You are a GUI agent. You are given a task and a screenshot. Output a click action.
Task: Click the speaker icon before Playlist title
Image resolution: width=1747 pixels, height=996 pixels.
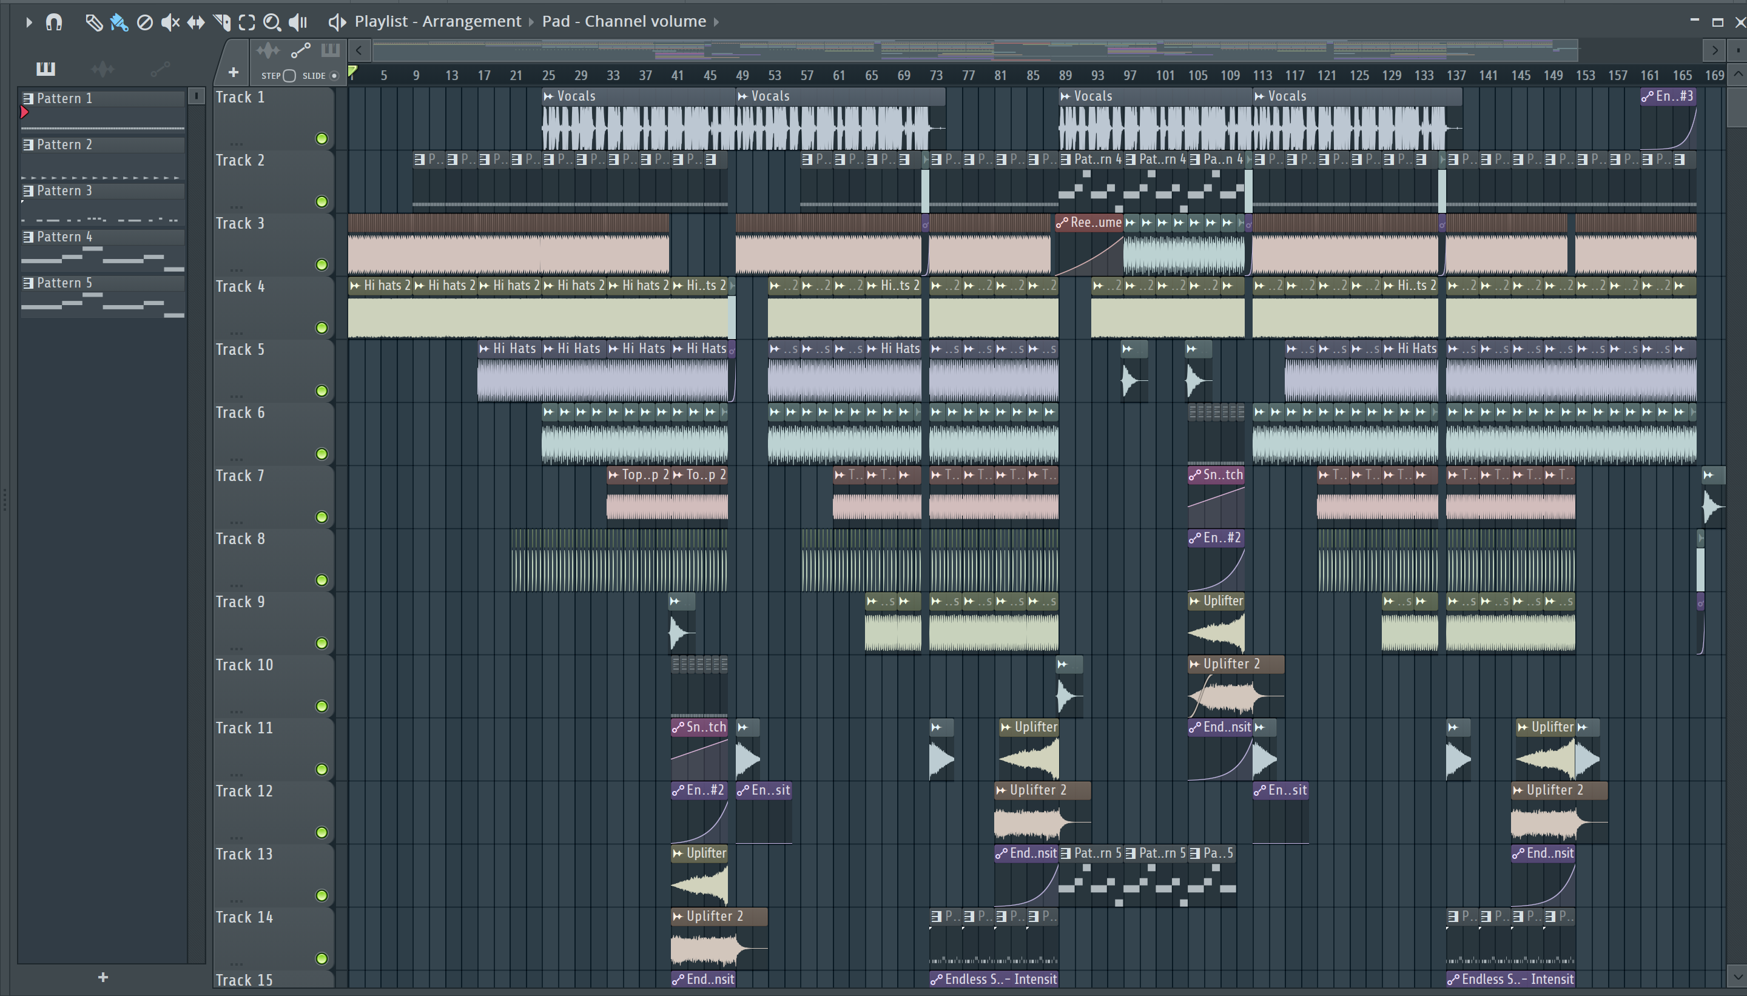[337, 22]
